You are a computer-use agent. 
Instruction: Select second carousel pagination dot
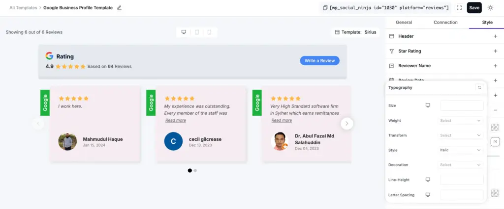point(195,171)
